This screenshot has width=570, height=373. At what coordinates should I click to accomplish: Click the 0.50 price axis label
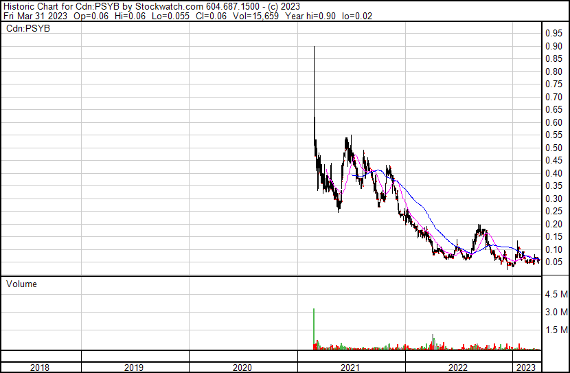pos(554,148)
